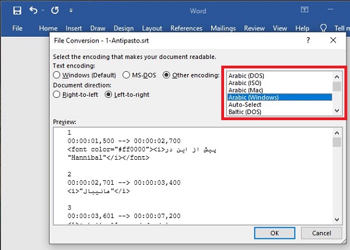Click encoding list scroll down arrow
The width and height of the screenshot is (350, 250).
[337, 111]
